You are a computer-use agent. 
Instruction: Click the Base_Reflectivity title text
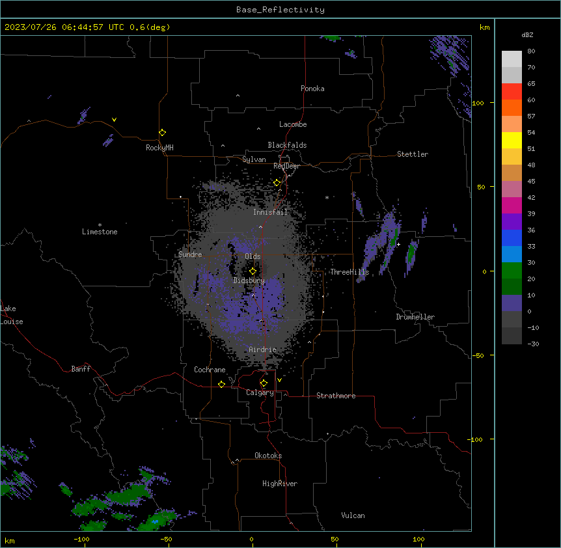click(x=280, y=10)
